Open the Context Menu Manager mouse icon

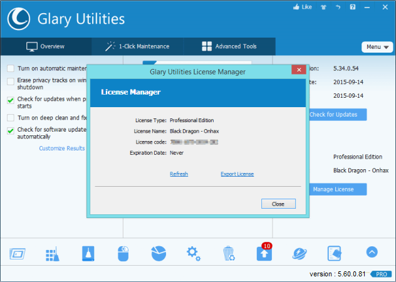click(x=123, y=253)
